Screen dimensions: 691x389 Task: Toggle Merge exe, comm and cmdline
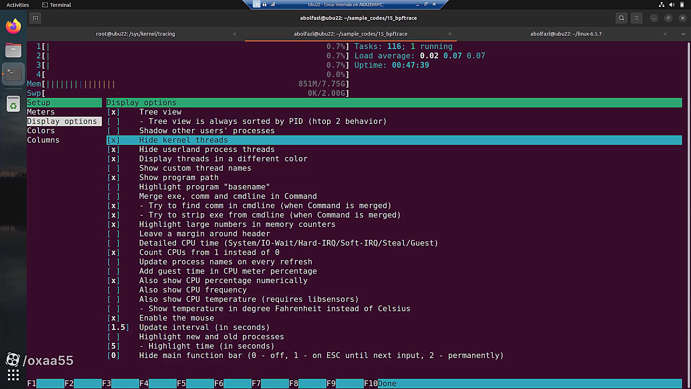pyautogui.click(x=113, y=196)
